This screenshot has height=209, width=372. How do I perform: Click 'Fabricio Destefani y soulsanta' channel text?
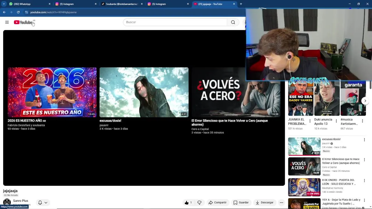[26, 125]
